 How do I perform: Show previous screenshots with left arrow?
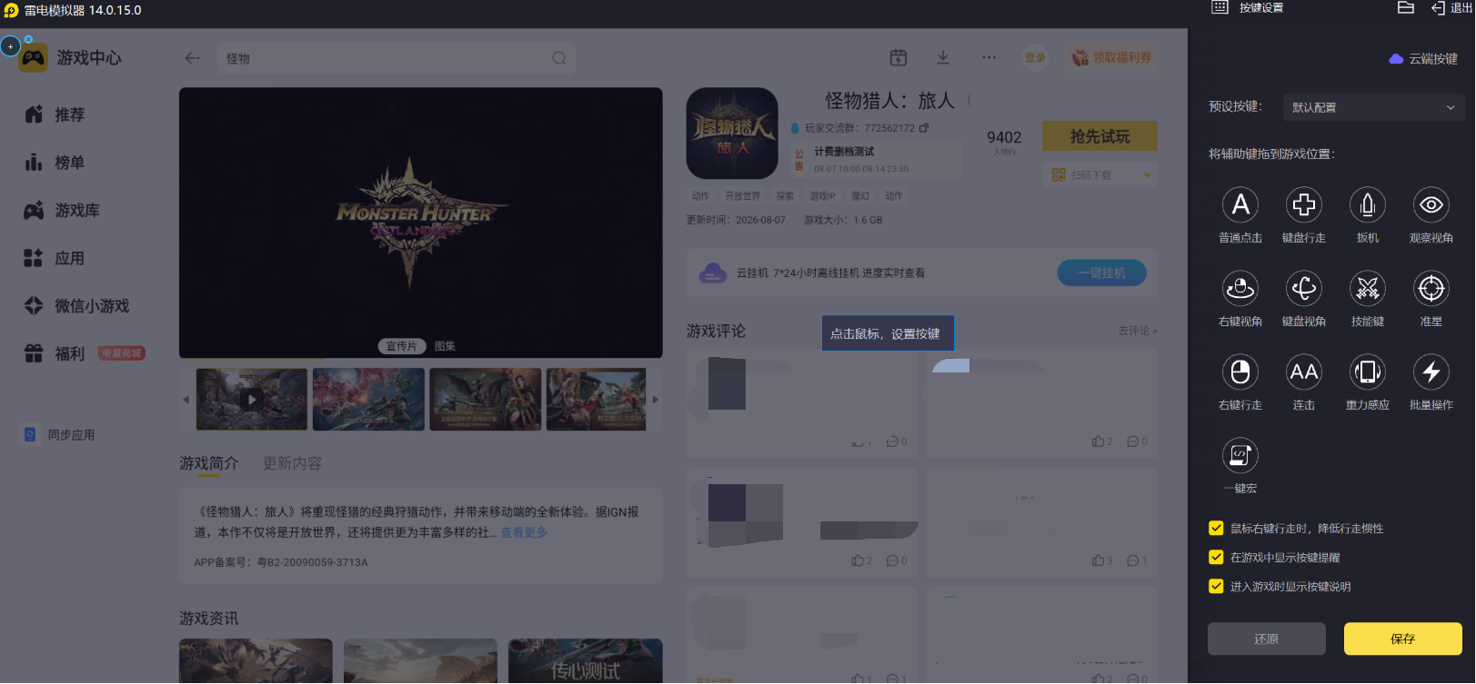186,400
